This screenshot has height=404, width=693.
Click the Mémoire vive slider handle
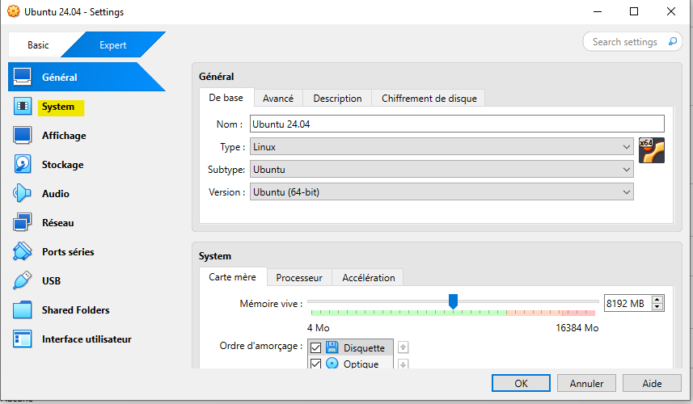[453, 302]
